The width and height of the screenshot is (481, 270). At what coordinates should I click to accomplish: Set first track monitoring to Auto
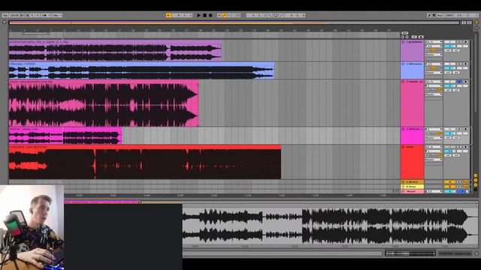(433, 50)
